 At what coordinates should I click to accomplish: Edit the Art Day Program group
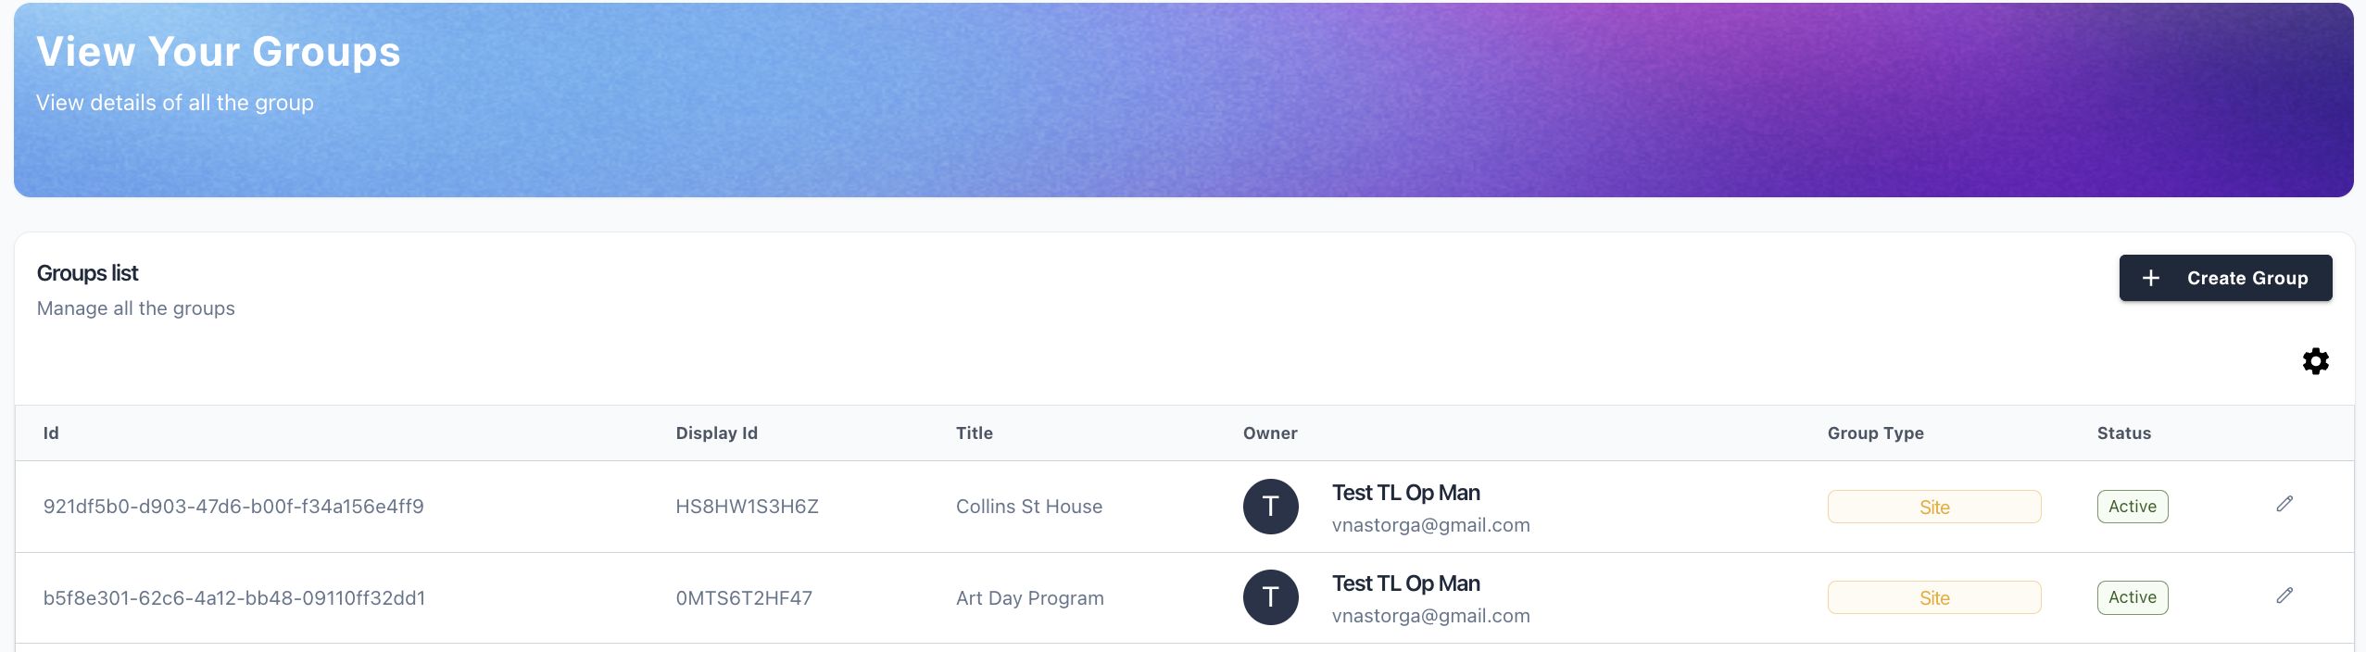tap(2284, 596)
